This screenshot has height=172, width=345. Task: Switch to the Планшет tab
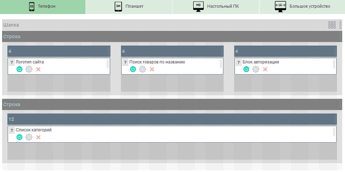(x=129, y=7)
